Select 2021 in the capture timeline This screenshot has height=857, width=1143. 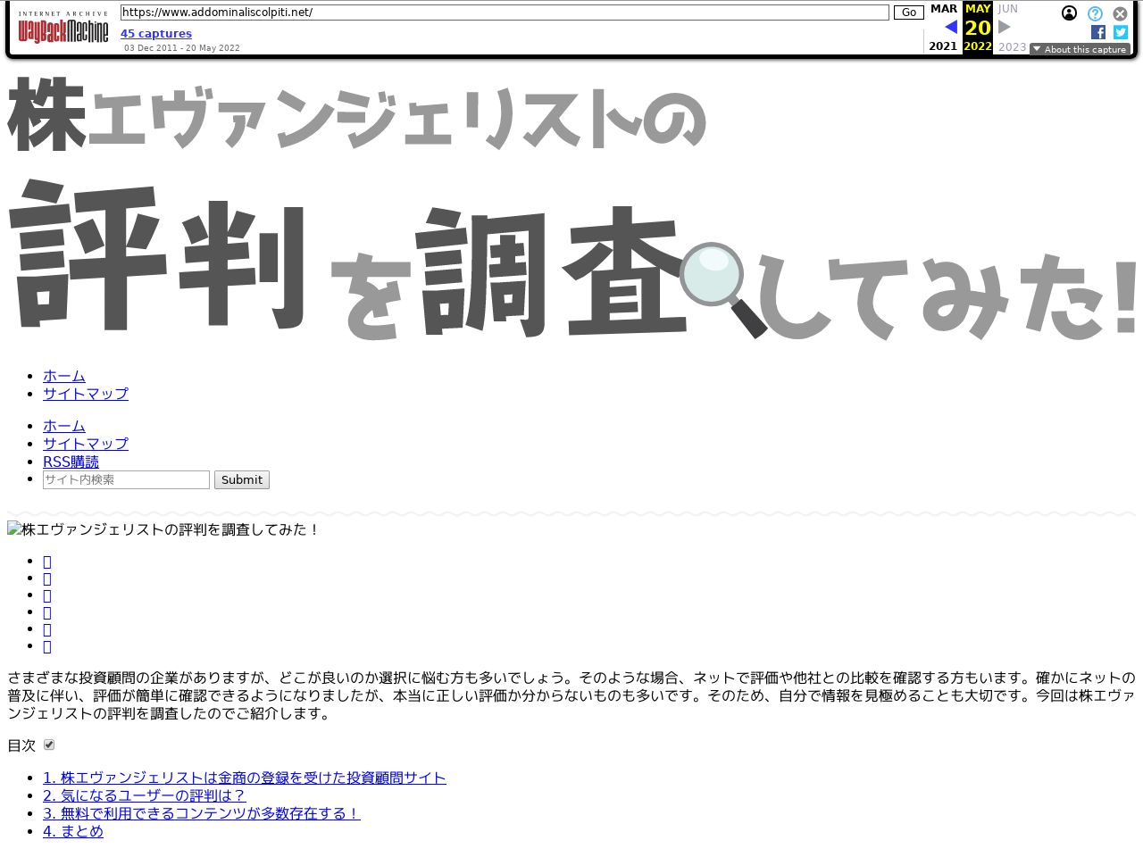coord(943,46)
